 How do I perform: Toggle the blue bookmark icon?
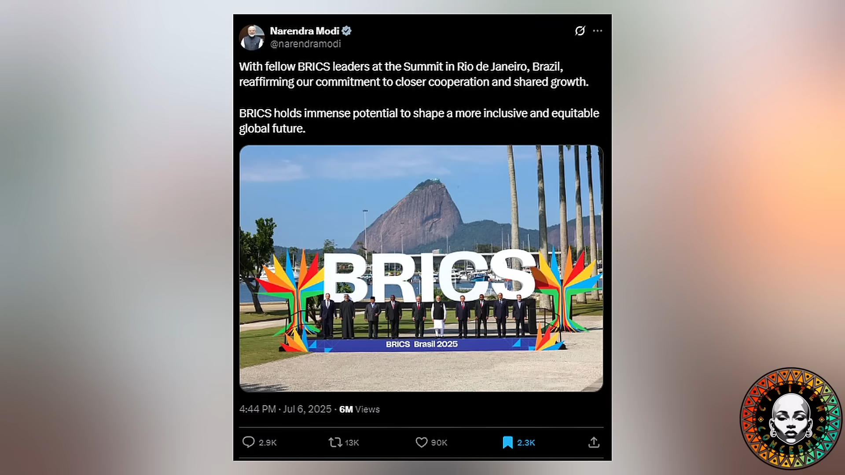[x=507, y=442]
